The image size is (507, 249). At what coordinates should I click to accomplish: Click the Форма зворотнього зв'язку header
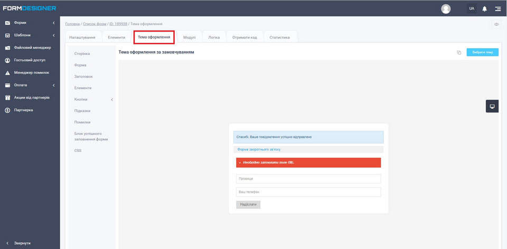click(x=308, y=149)
